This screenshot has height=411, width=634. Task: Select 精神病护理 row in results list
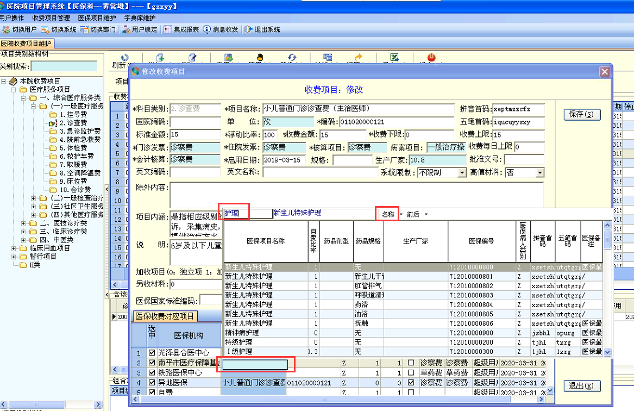click(x=413, y=333)
